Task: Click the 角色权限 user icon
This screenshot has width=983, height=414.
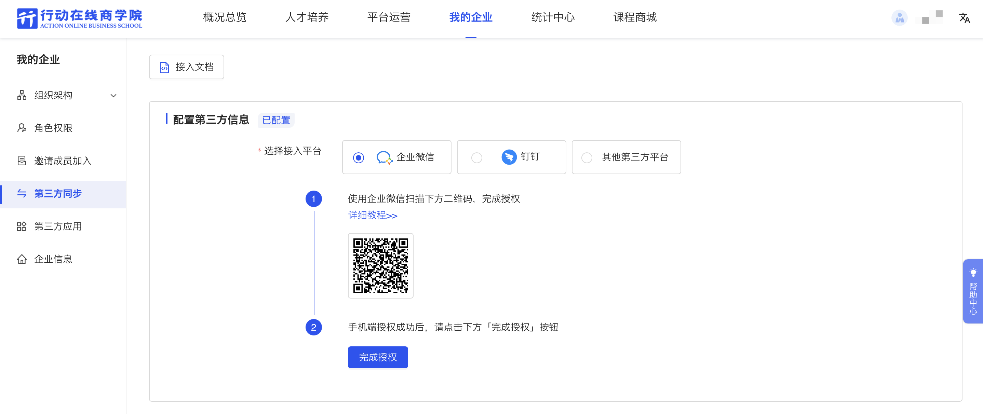Action: pyautogui.click(x=22, y=128)
